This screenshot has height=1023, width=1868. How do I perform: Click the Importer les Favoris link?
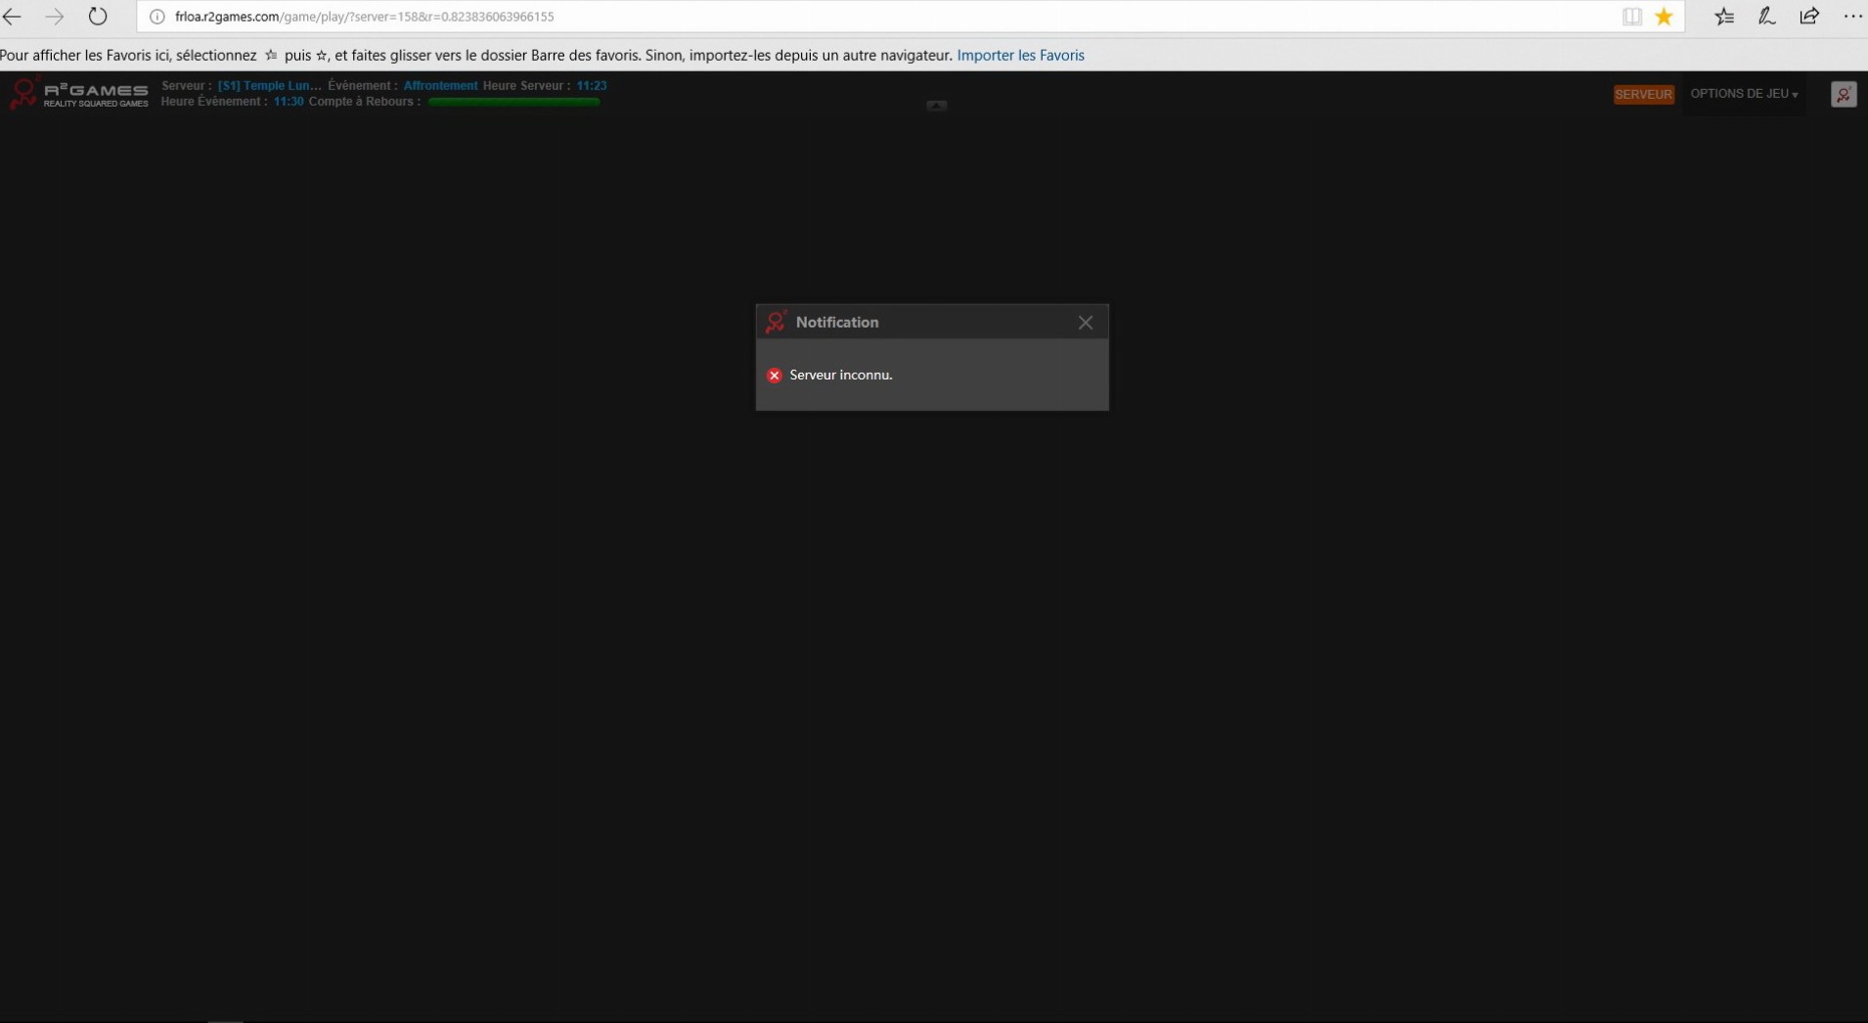[x=1020, y=56]
